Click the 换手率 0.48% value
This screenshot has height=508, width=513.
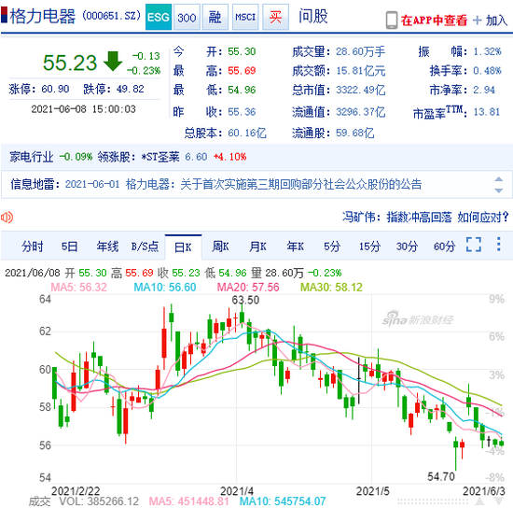coord(487,70)
